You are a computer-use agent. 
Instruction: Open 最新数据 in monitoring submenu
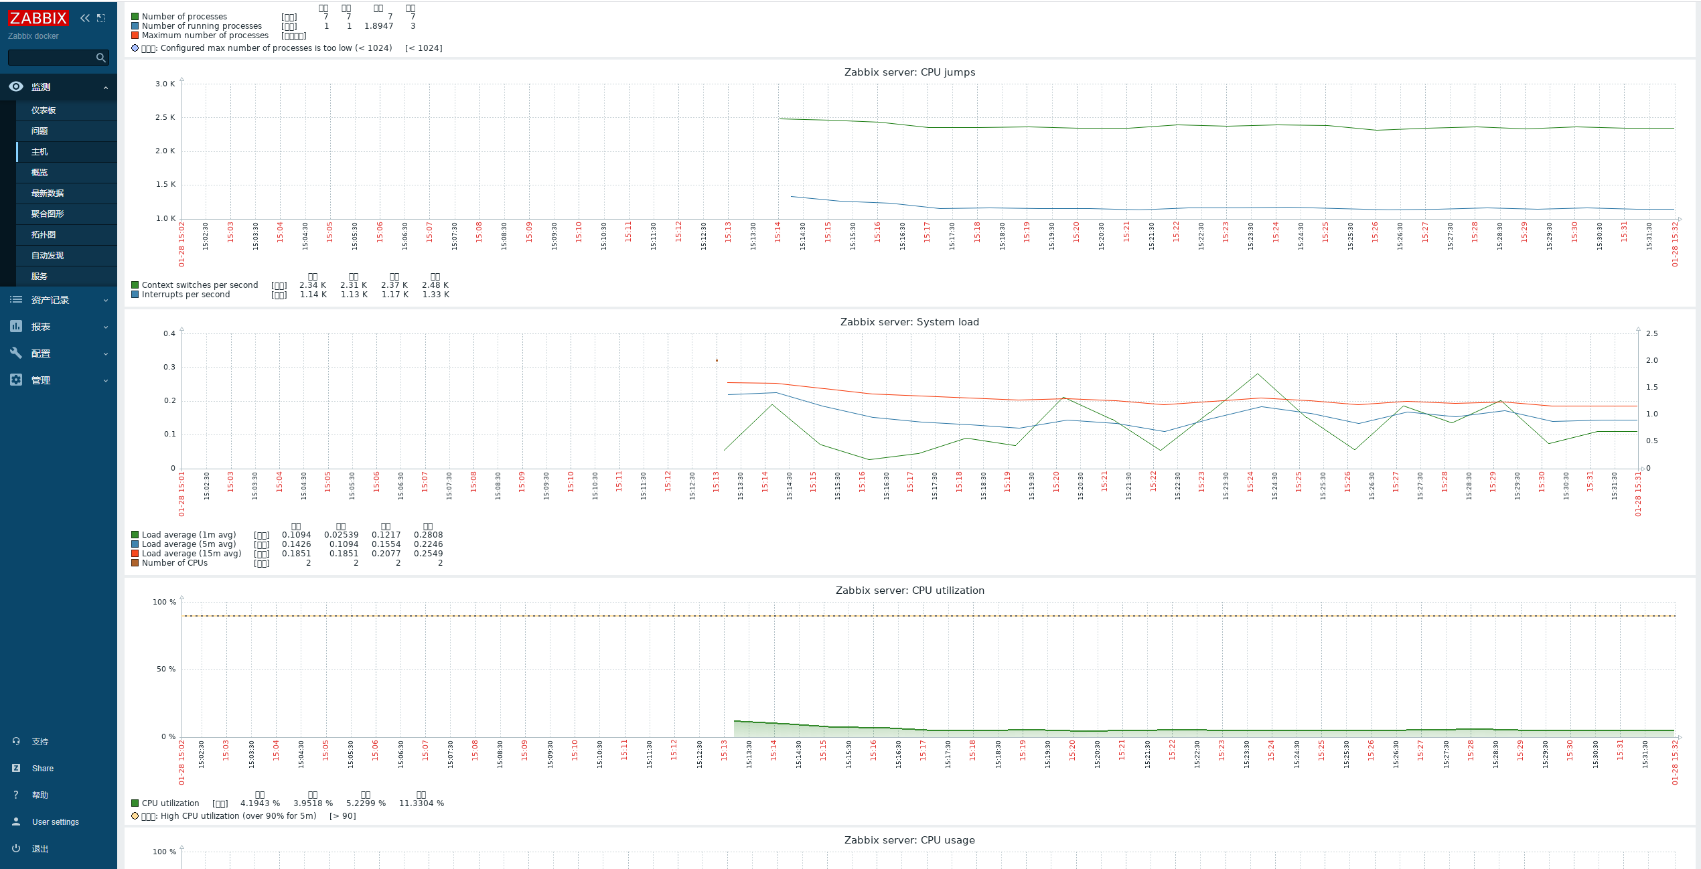point(48,193)
